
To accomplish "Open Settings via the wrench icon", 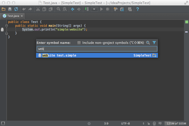I will 116,9.
